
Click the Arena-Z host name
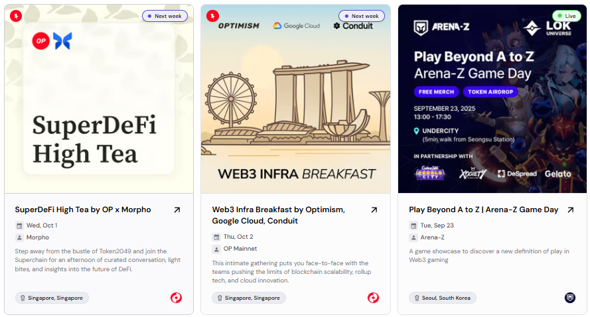[x=432, y=237]
